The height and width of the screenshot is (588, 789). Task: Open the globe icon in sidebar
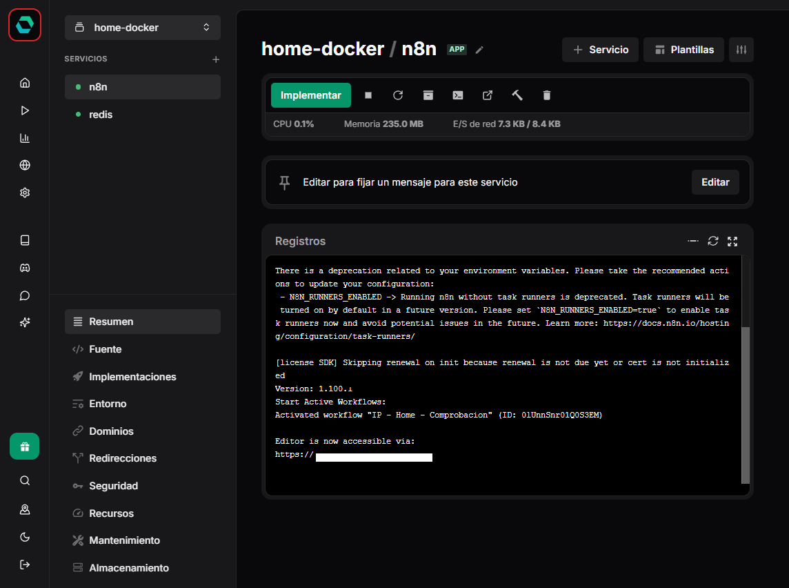(x=25, y=165)
